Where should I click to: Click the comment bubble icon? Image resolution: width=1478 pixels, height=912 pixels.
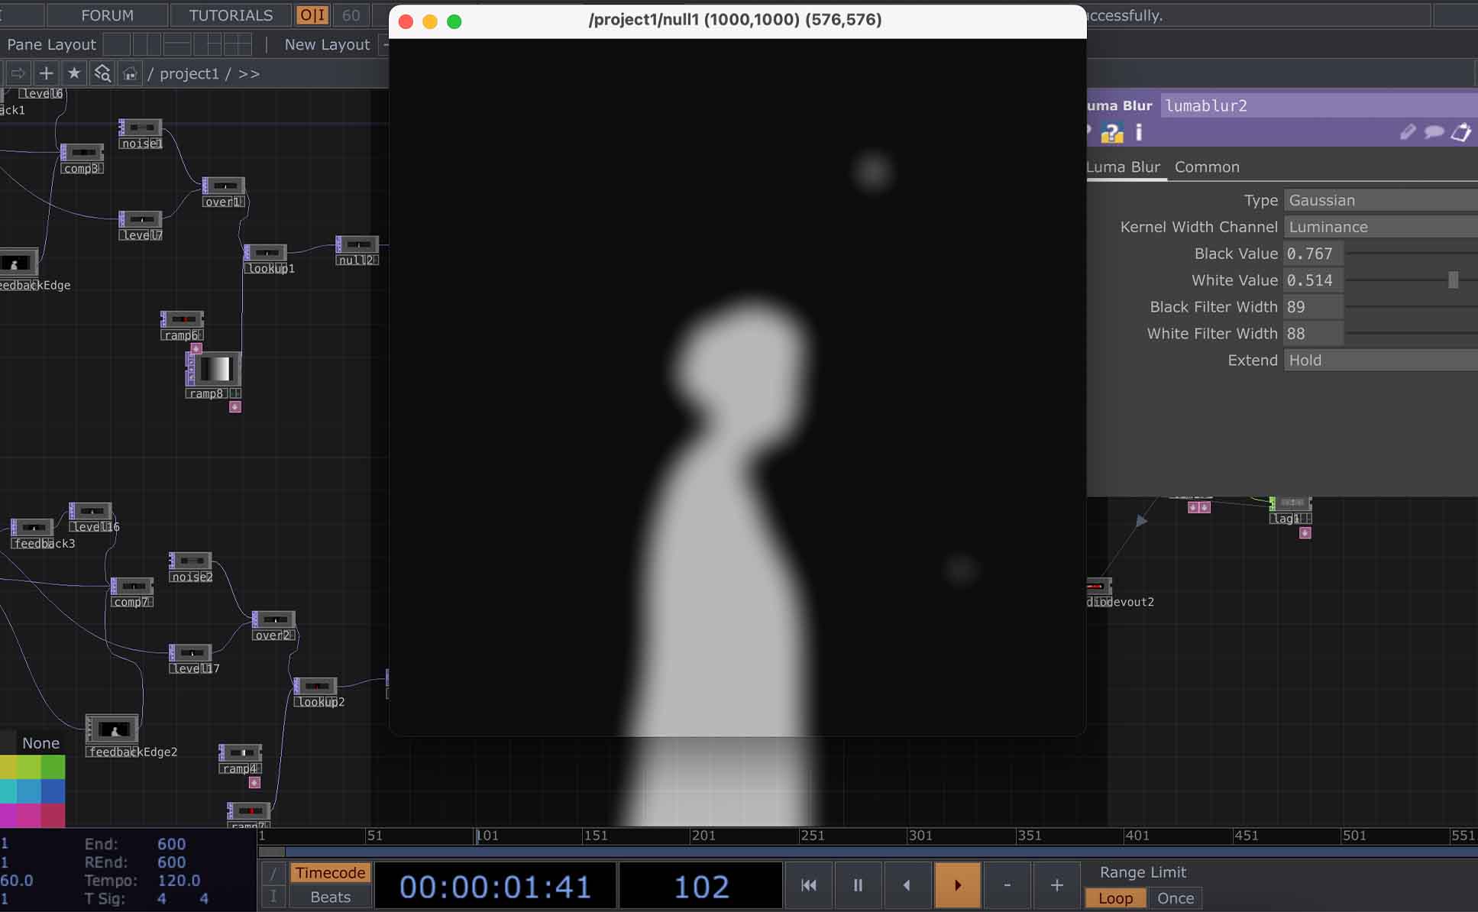coord(1434,133)
